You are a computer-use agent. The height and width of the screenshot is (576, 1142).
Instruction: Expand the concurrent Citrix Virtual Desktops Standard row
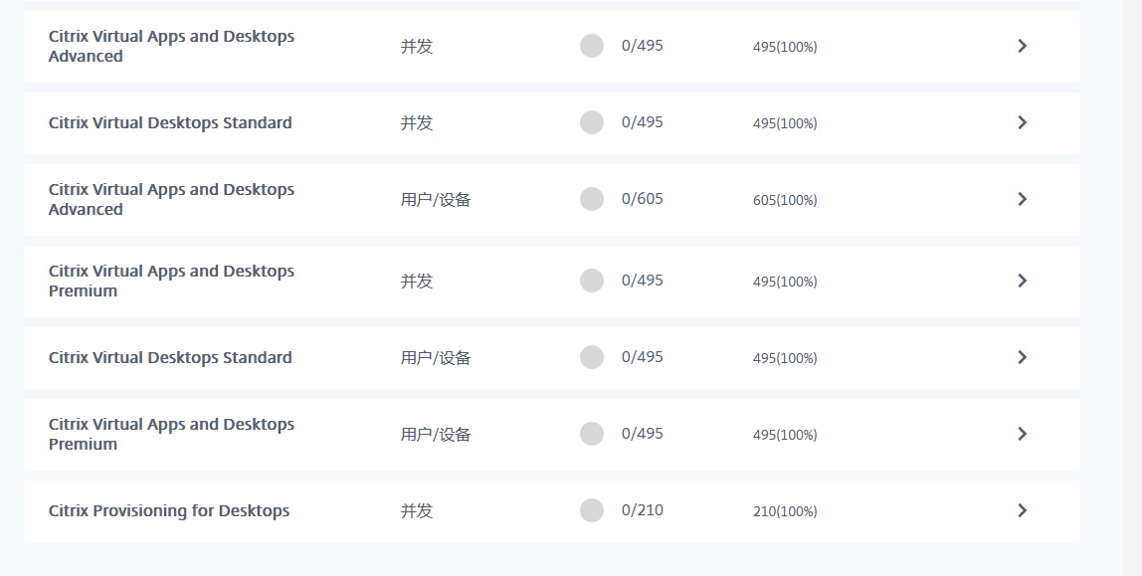pyautogui.click(x=1022, y=122)
